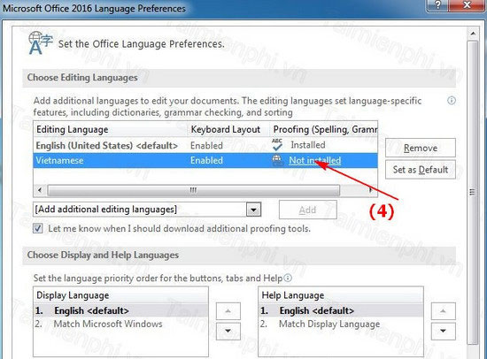
Task: Click the editing languages list right scroll arrow
Action: click(371, 190)
